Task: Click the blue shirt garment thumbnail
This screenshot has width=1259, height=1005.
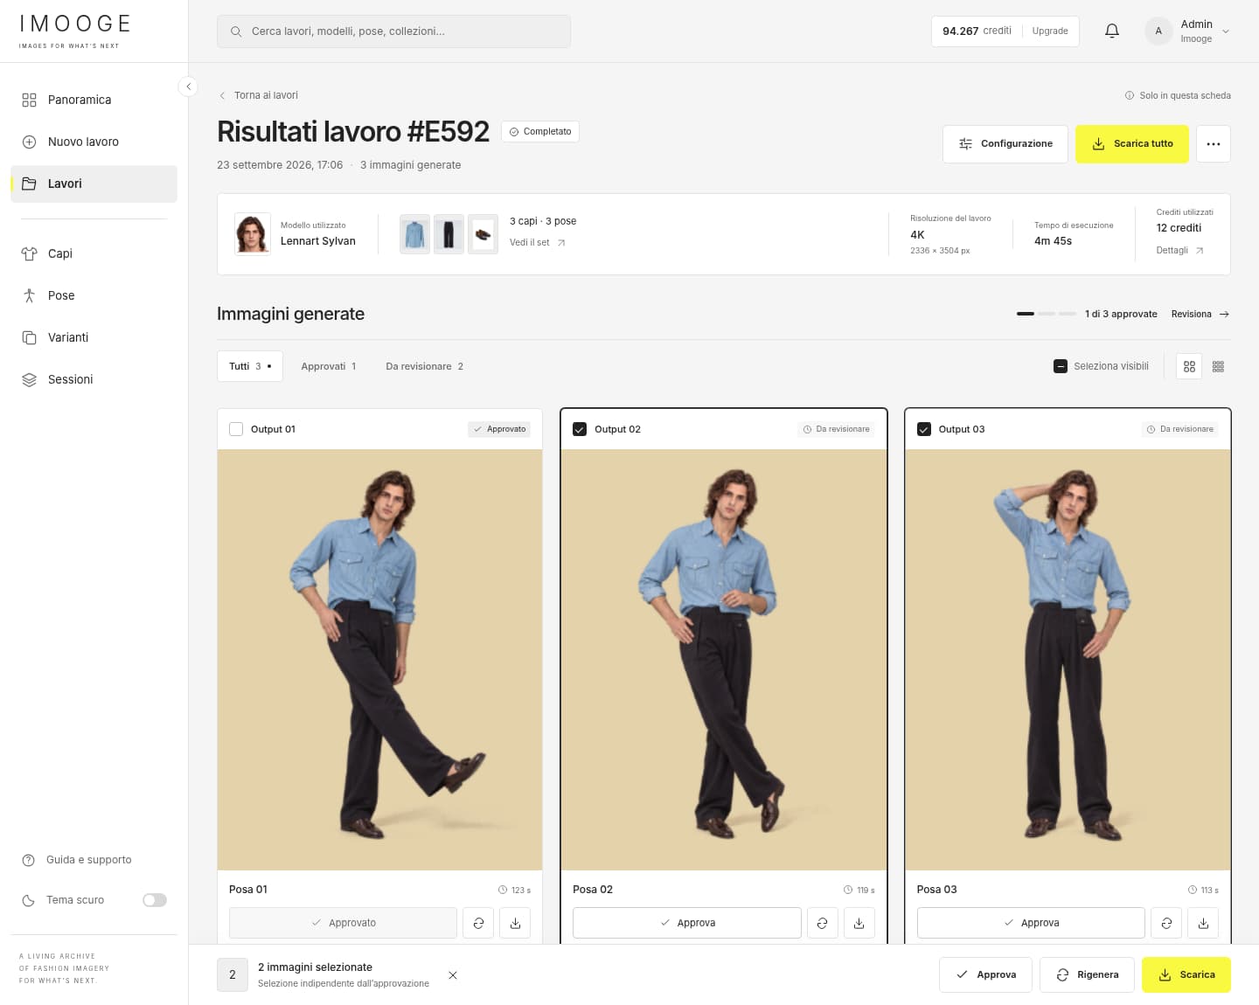Action: (x=415, y=234)
